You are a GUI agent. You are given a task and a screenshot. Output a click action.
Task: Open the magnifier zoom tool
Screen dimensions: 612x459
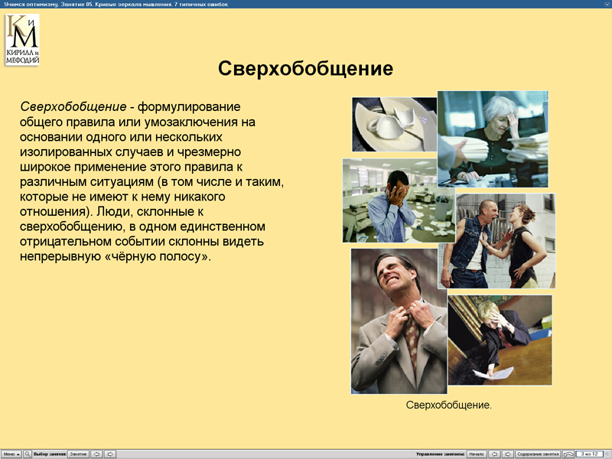(x=28, y=454)
